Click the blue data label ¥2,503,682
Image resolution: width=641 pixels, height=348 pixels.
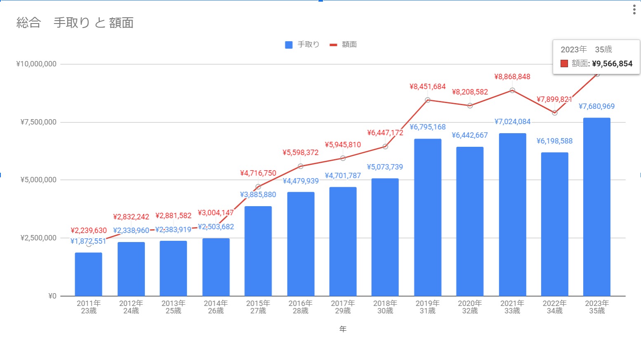coord(216,227)
